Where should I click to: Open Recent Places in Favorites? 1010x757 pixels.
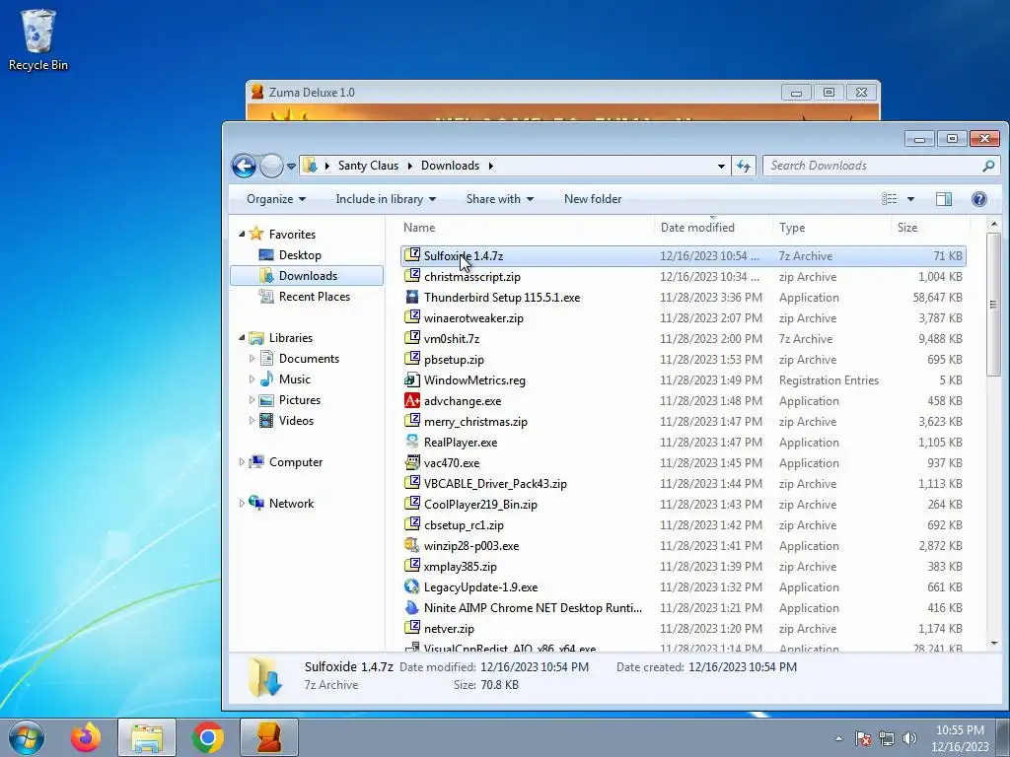point(314,296)
